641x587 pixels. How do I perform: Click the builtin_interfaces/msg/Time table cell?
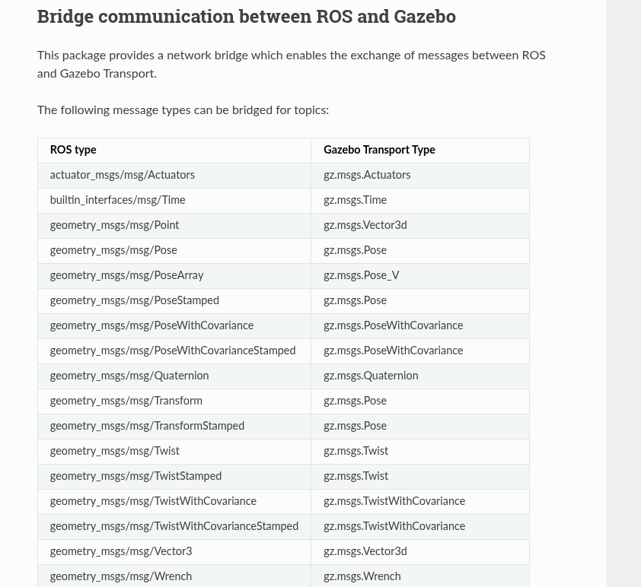(117, 200)
